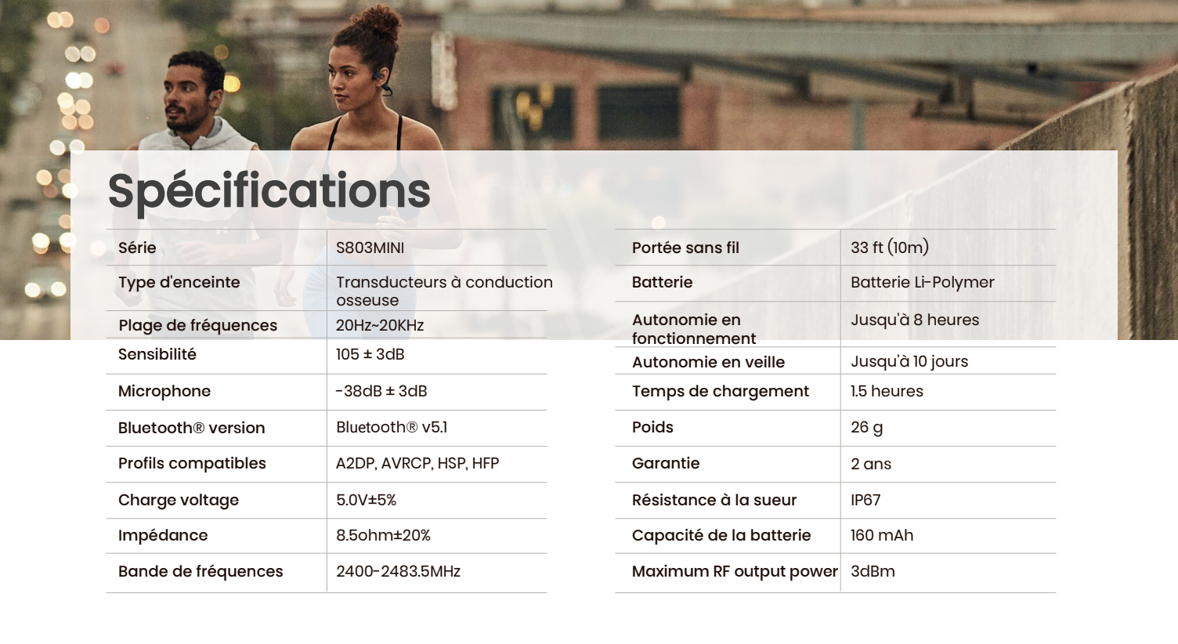Select the Maximum RF output power label

735,571
